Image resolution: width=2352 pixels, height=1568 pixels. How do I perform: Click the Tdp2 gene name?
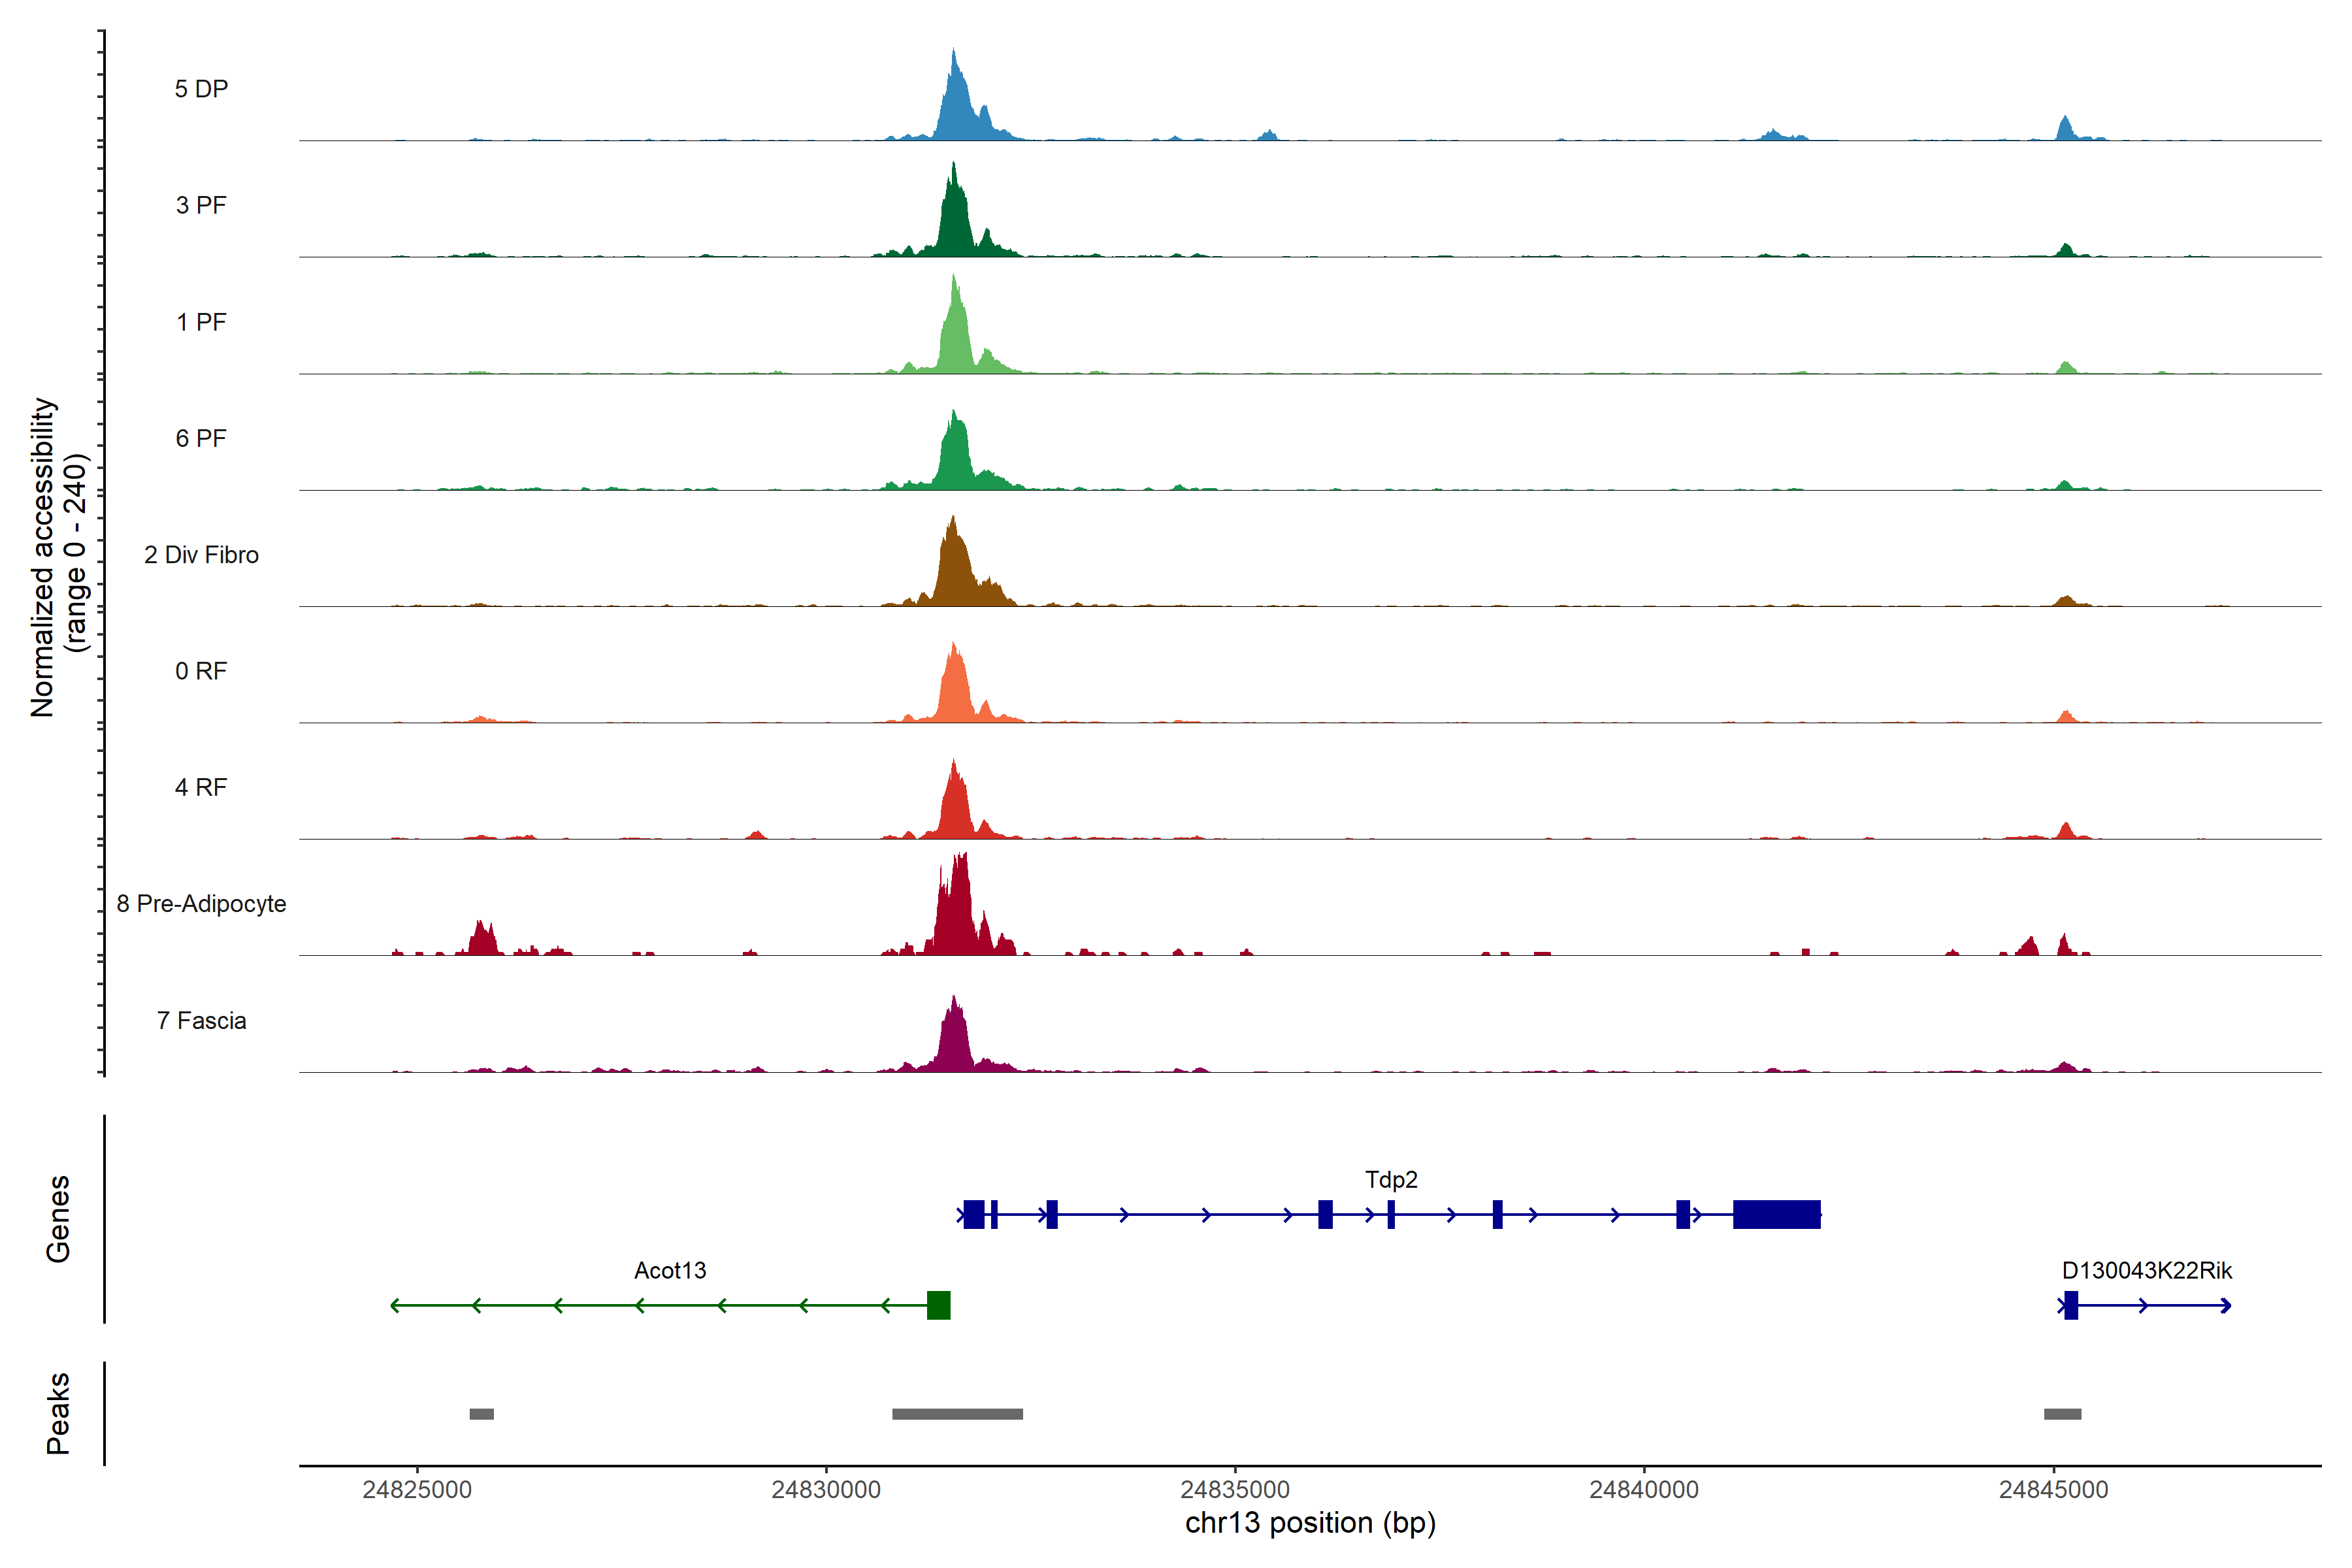[1391, 1180]
